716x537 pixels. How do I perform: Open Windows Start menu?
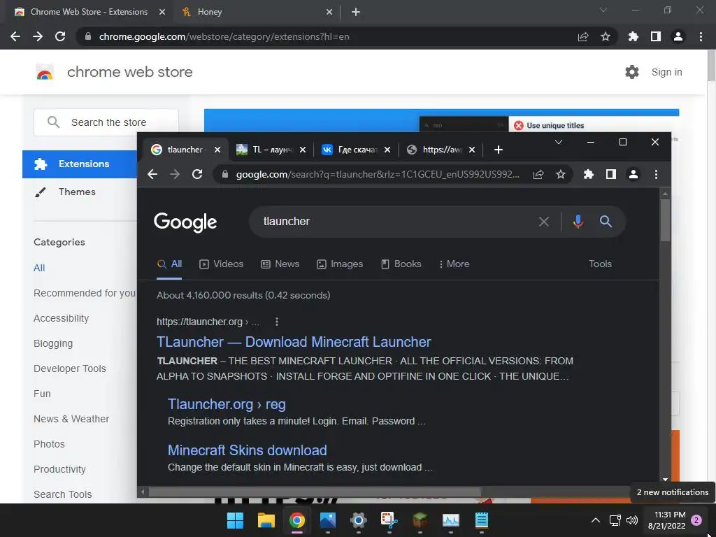(235, 520)
